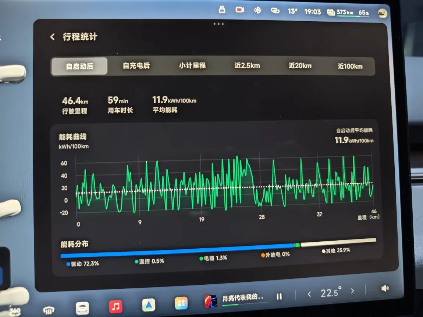Tap the three-dot handle atop the panel
Image resolution: width=423 pixels, height=317 pixels.
(x=218, y=24)
